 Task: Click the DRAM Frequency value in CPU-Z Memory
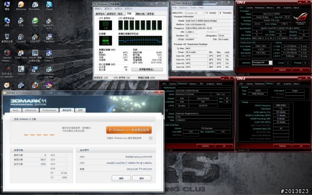281,105
